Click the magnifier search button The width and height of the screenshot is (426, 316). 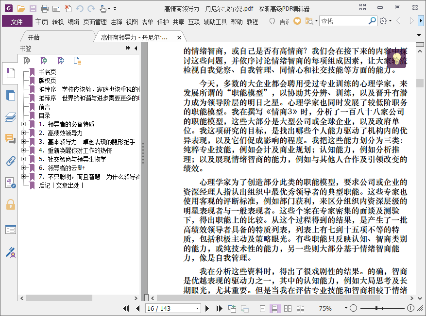click(372, 21)
